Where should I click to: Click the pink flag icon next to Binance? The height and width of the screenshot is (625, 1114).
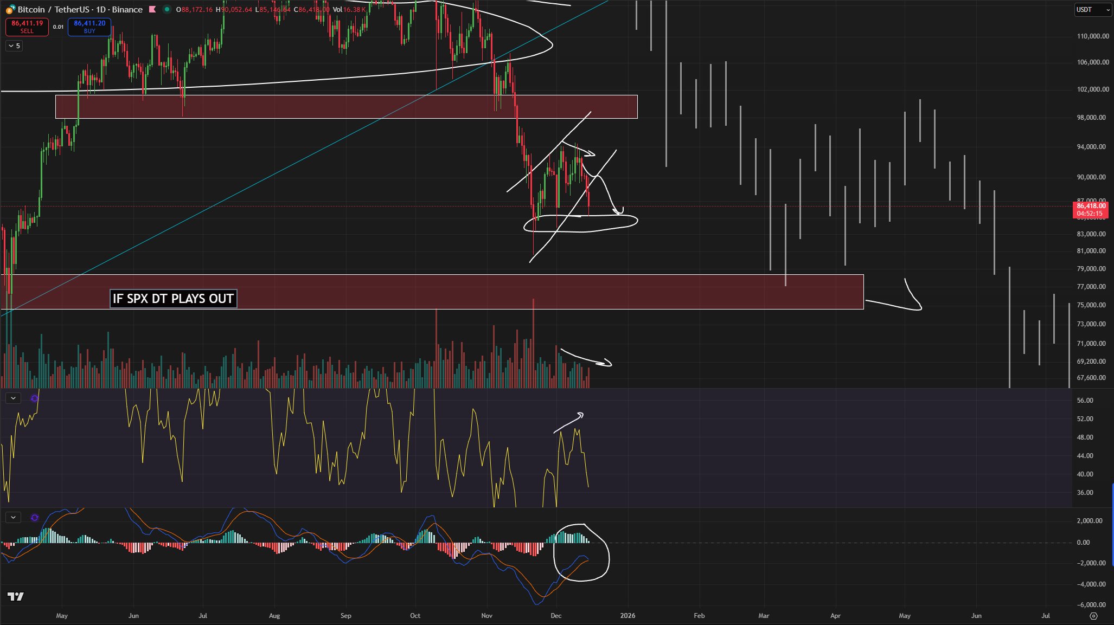tap(153, 9)
